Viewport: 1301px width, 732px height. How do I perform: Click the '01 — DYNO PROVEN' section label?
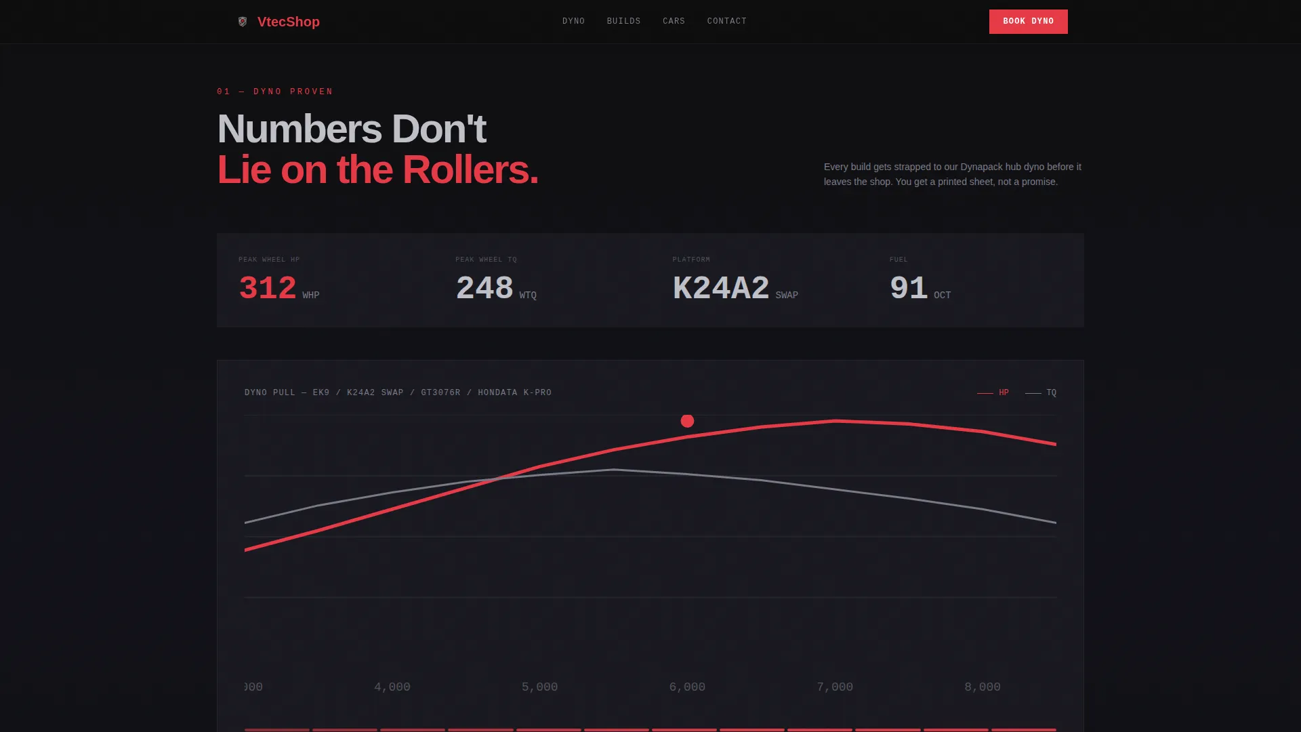pos(275,91)
